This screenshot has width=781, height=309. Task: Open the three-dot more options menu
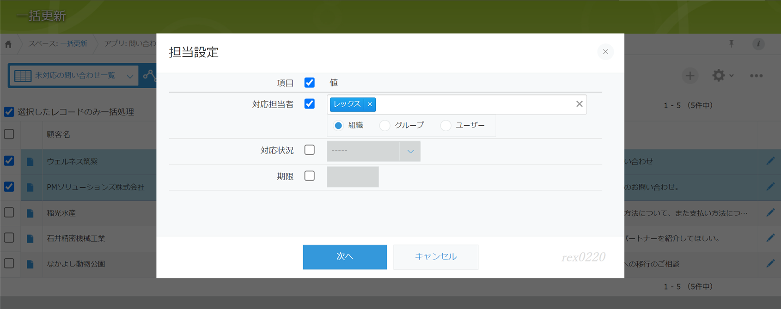(756, 76)
